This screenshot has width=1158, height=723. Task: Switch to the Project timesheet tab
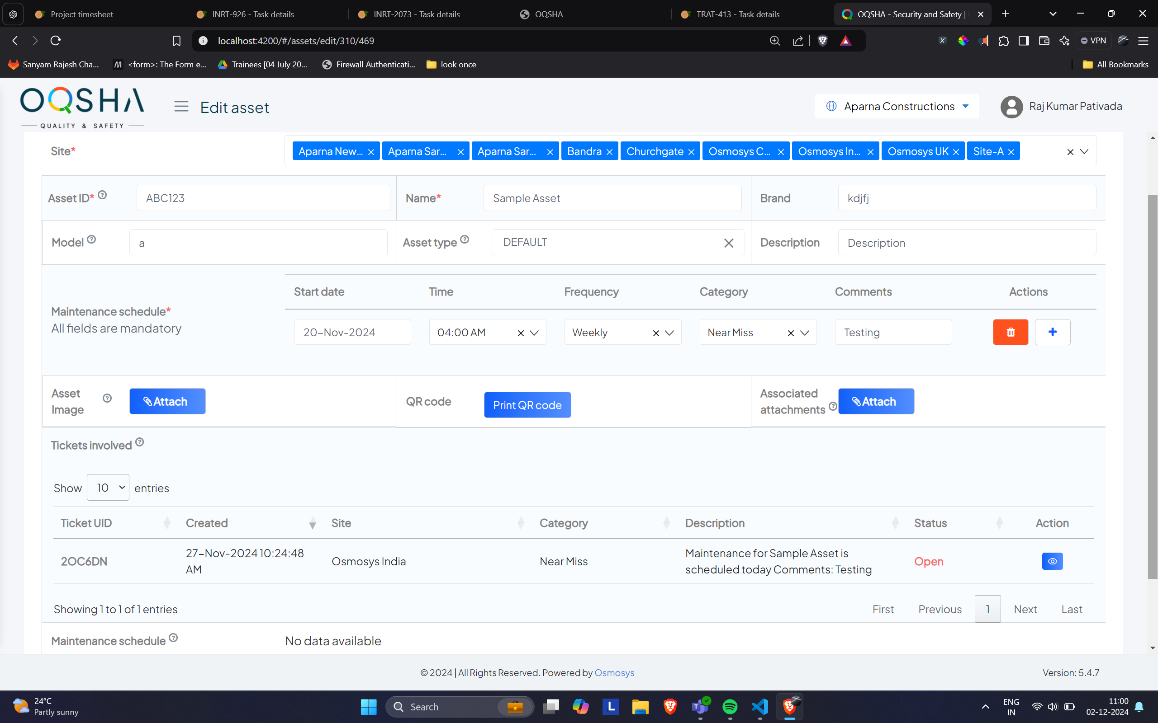click(x=81, y=14)
